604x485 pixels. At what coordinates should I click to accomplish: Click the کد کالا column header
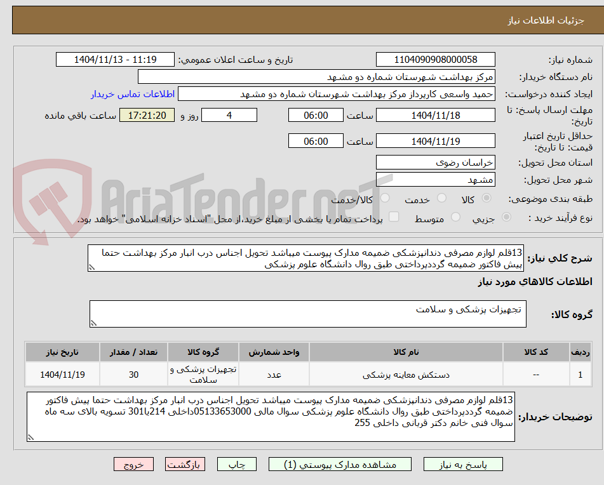click(536, 352)
